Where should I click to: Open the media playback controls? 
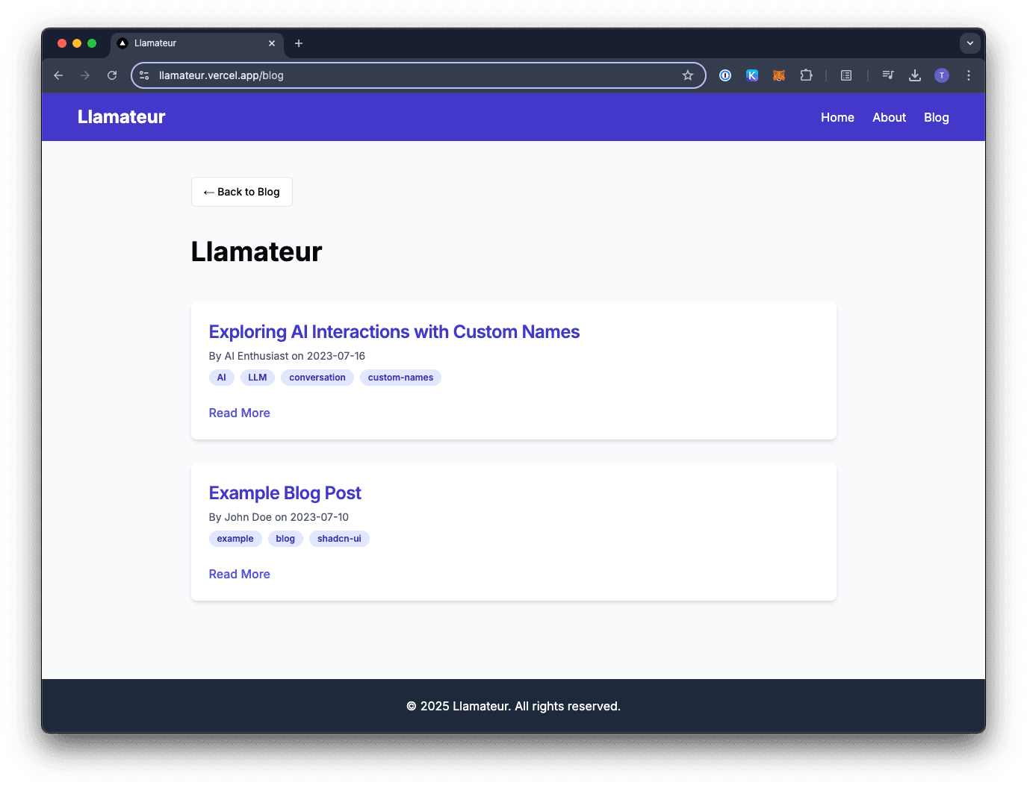tap(888, 75)
